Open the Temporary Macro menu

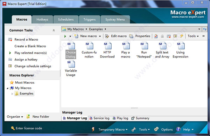coord(113,129)
